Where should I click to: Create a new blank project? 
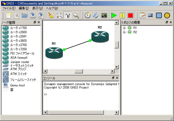[8, 15]
